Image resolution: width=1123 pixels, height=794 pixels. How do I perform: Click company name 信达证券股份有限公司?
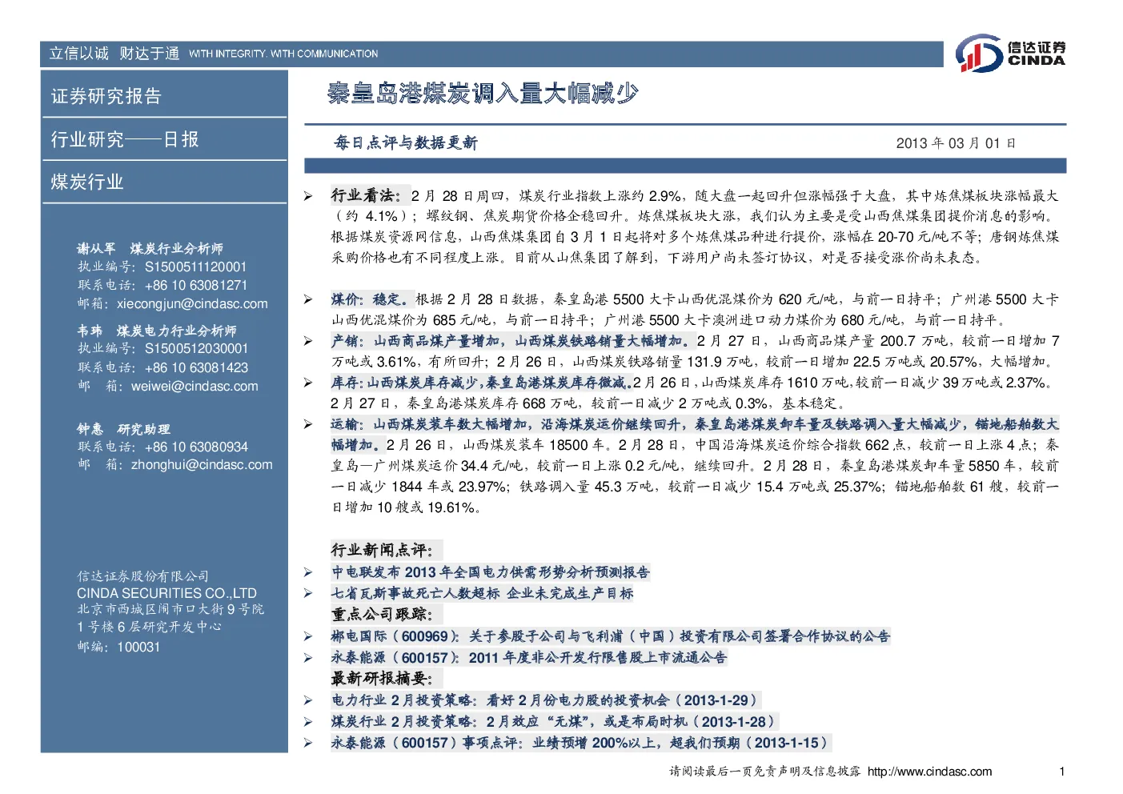142,576
